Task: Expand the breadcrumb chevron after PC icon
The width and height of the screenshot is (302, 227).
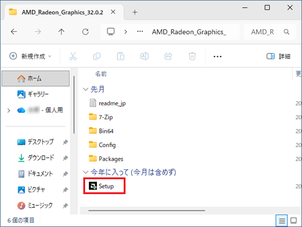Action: (126, 32)
